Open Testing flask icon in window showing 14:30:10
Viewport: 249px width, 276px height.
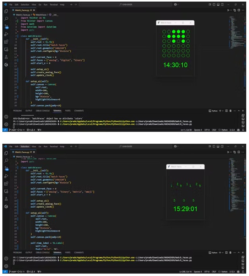click(6, 57)
